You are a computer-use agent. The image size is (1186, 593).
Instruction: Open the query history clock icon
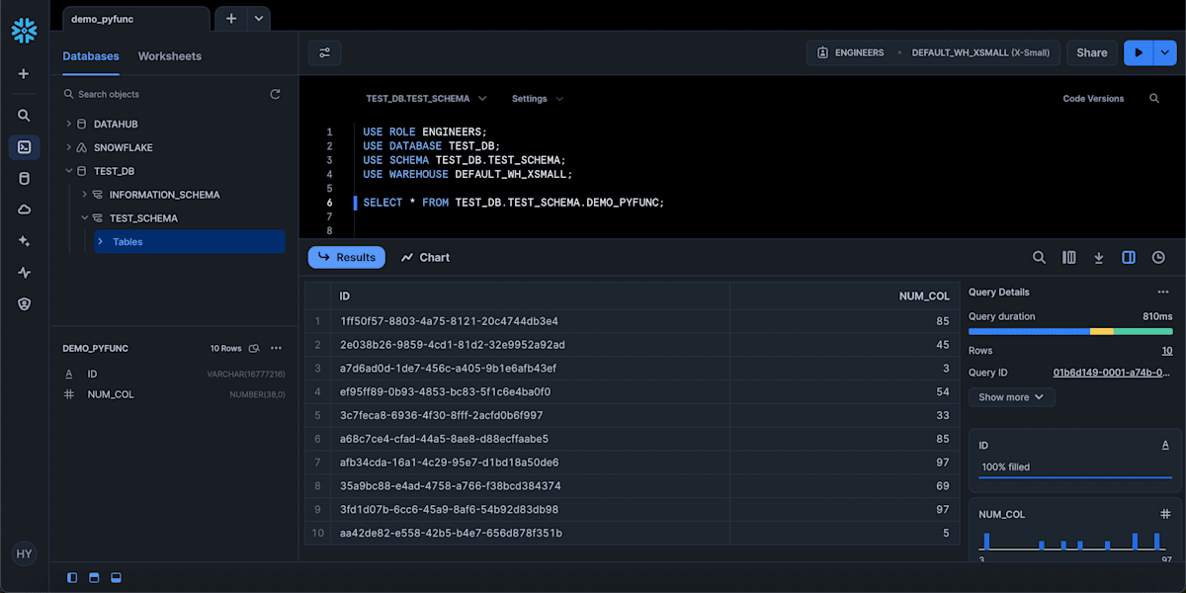[x=1158, y=257]
